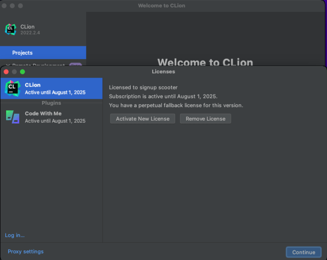327x260 pixels.
Task: Click the CLion logo in the Welcome window sidebar
Action: pos(11,29)
